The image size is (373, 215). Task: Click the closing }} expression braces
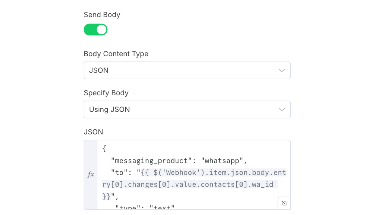click(107, 196)
